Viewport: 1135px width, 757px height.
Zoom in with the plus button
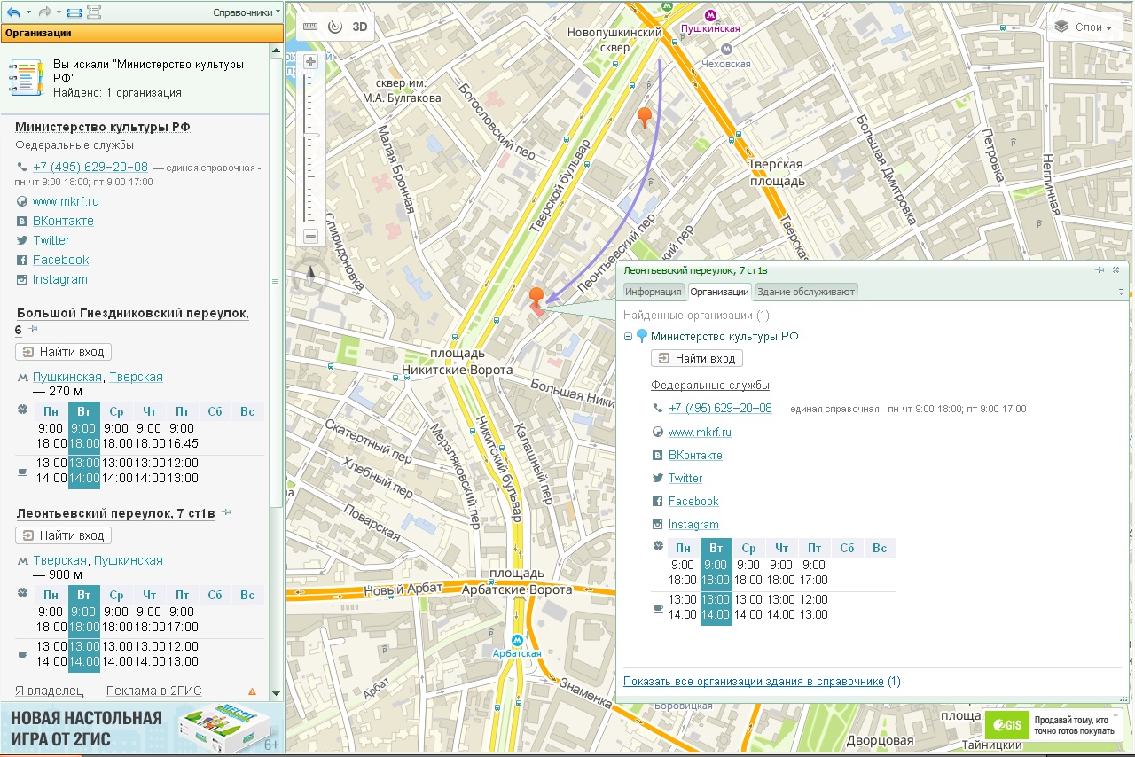point(310,62)
